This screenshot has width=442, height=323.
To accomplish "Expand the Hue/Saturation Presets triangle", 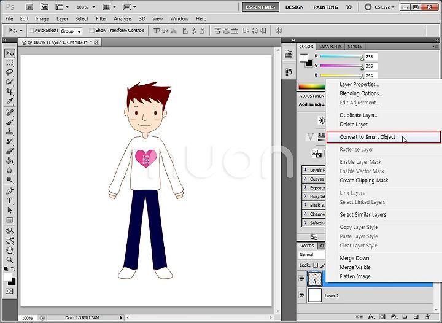I will pos(305,196).
